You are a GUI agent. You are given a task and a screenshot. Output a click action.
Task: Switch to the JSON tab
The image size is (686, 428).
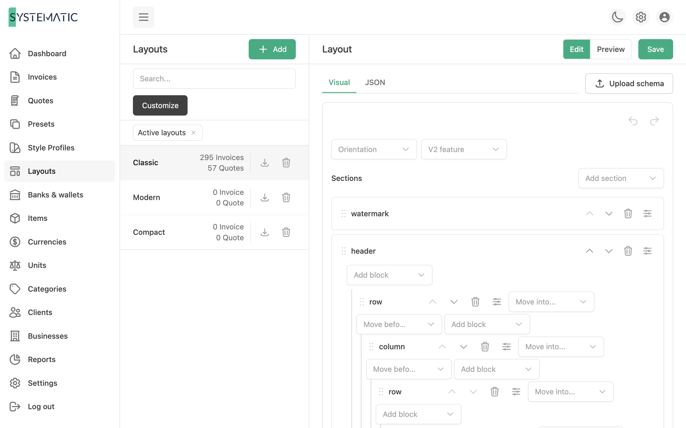tap(375, 82)
